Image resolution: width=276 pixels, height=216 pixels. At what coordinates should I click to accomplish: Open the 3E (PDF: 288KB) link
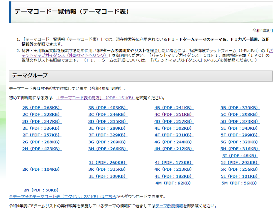click(108, 128)
